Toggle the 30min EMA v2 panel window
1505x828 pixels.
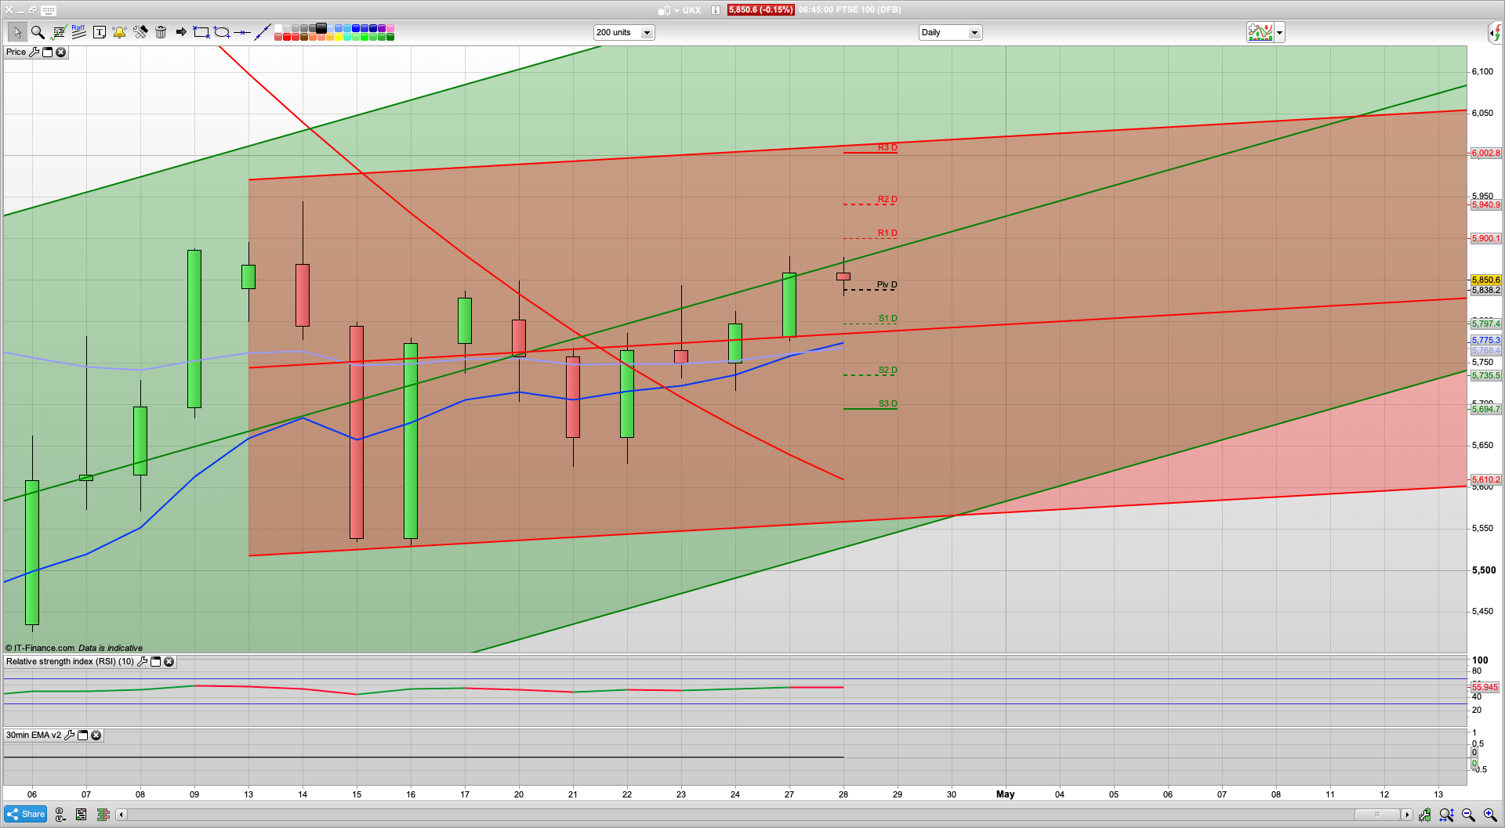click(x=82, y=736)
